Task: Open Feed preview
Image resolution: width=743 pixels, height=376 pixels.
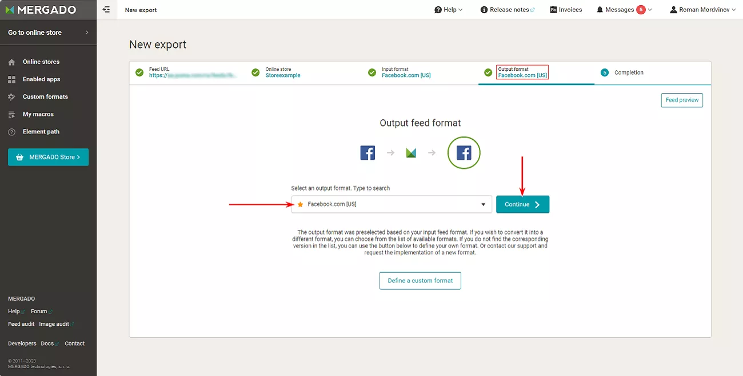Action: [682, 100]
